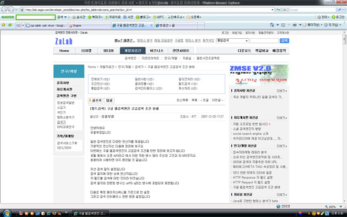This screenshot has height=217, width=347.
Task: Click the 글쓰기 write post button
Action: click(x=95, y=100)
